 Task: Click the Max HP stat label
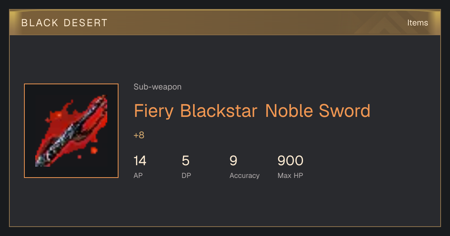[290, 175]
